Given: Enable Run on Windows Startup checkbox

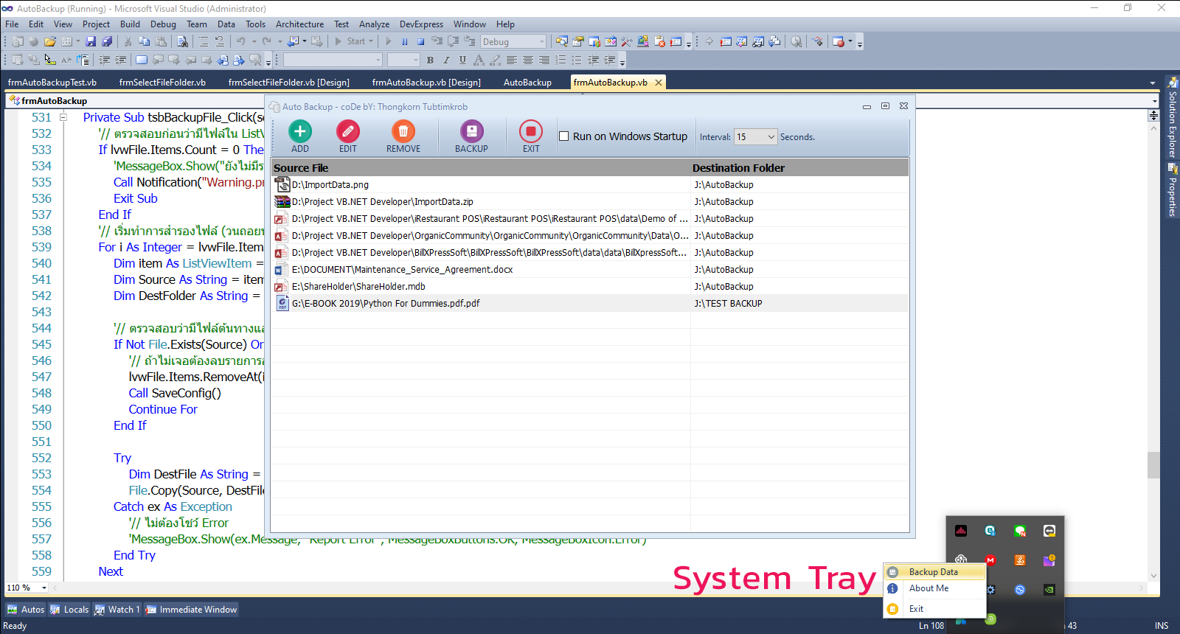Looking at the screenshot, I should 564,136.
